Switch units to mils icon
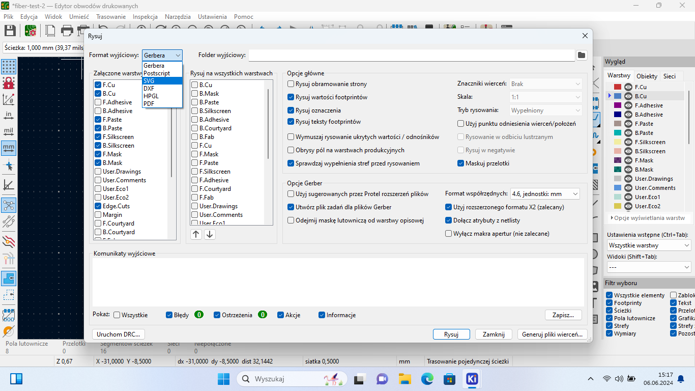 (9, 132)
